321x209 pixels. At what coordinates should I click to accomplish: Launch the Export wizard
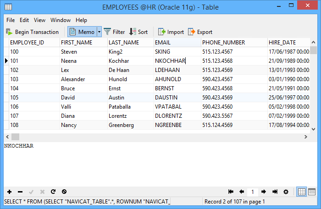[x=200, y=32]
